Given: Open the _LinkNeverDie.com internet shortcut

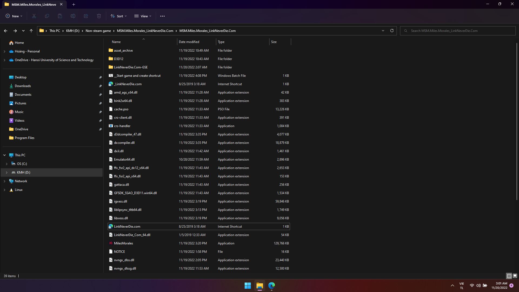Looking at the screenshot, I should coord(128,84).
